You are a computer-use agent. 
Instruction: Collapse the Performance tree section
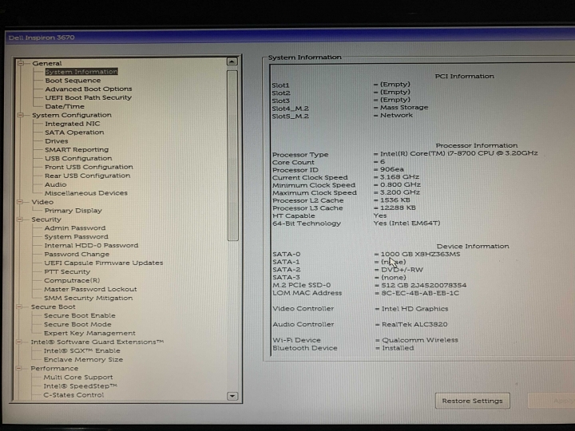19,368
